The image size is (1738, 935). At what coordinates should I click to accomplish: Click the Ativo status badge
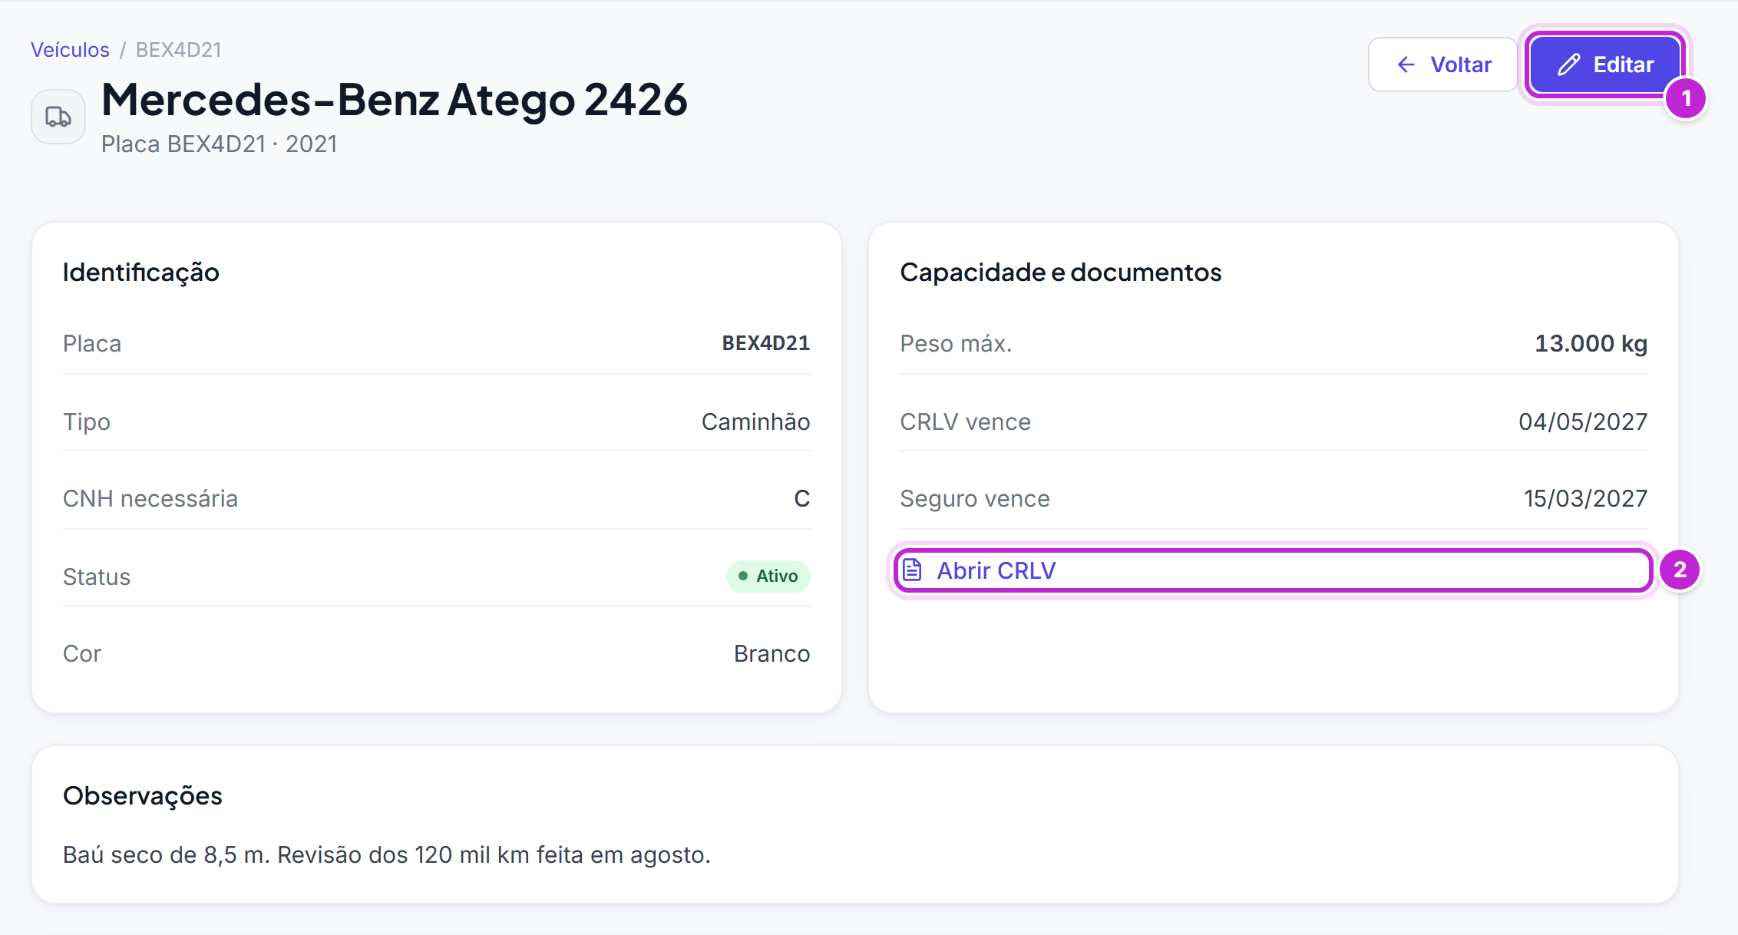768,576
